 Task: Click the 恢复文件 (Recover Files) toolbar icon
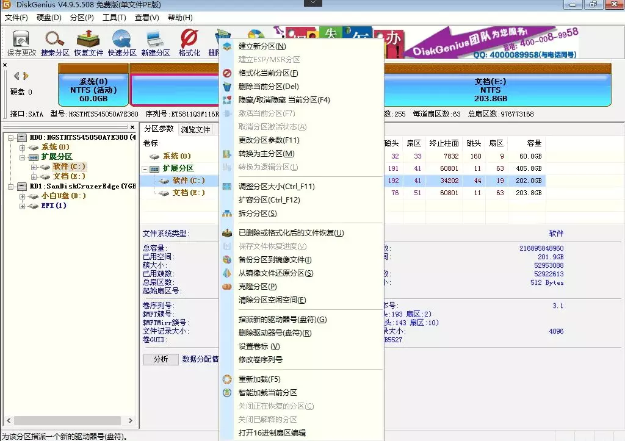(89, 43)
